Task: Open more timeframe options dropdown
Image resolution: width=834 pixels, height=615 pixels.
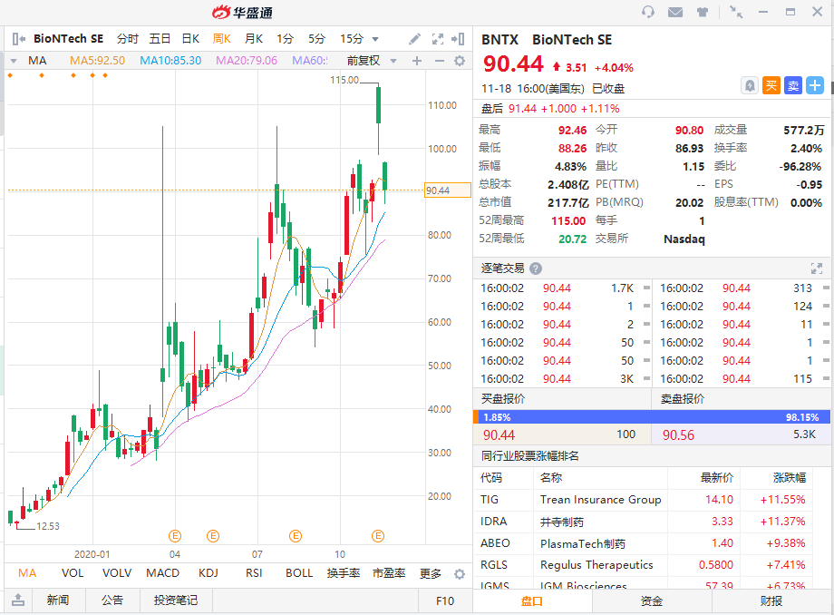Action: tap(375, 39)
